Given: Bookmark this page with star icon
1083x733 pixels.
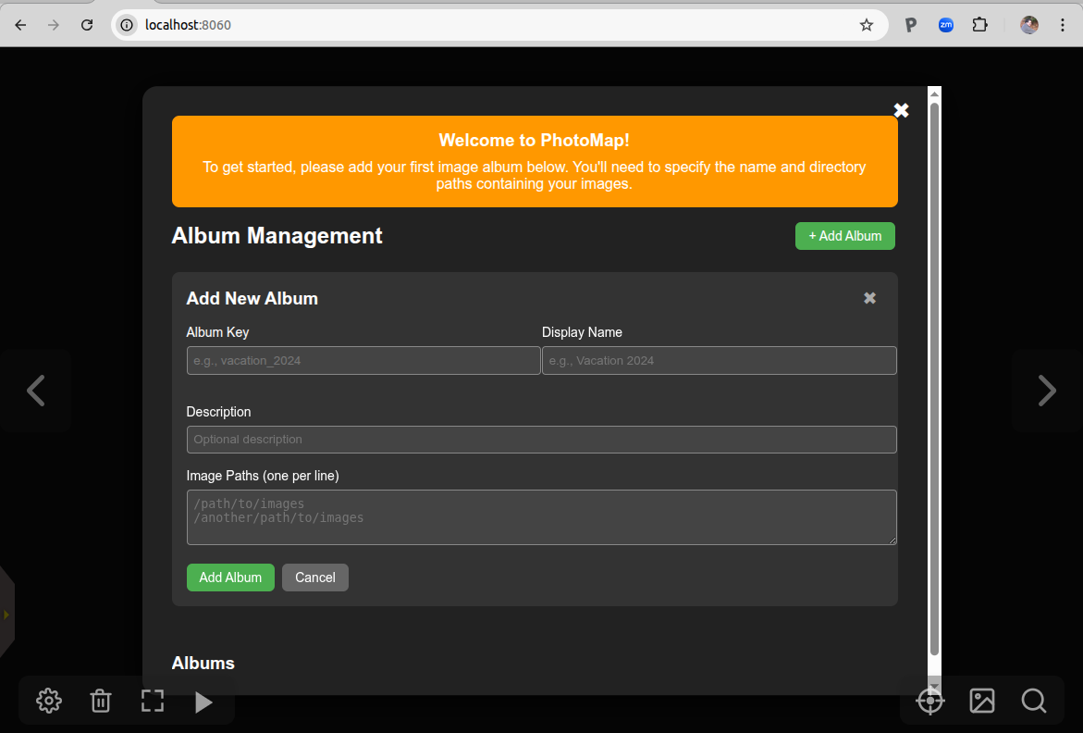Looking at the screenshot, I should [x=867, y=25].
